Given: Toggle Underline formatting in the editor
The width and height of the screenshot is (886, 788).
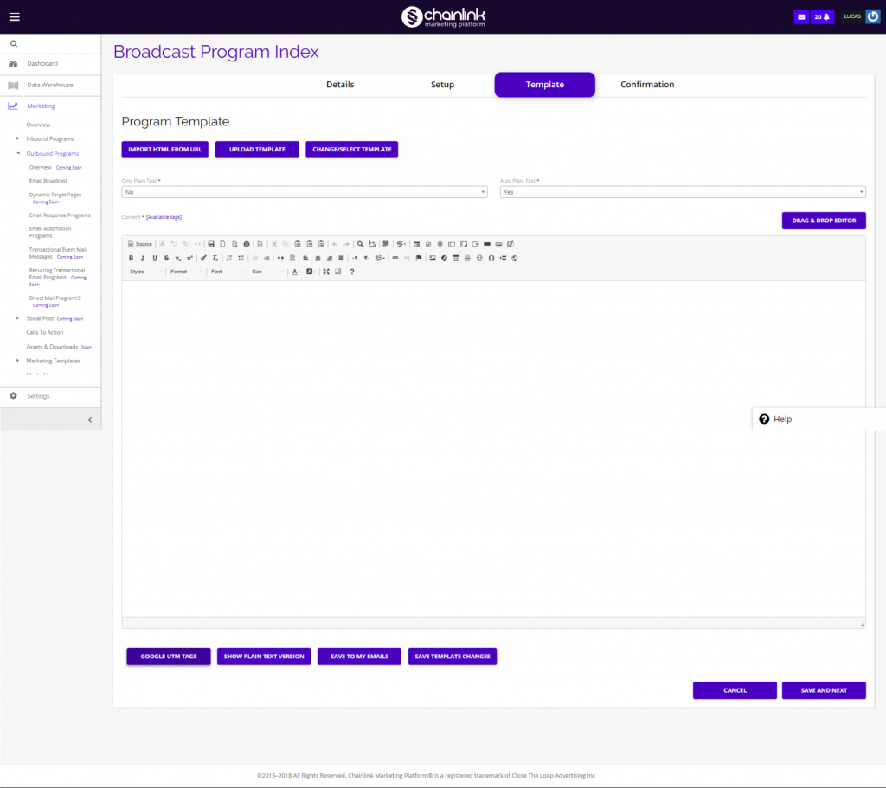Looking at the screenshot, I should 154,258.
